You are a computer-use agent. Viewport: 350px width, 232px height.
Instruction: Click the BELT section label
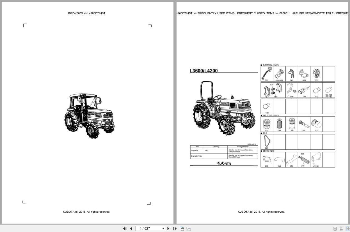pos(265,133)
